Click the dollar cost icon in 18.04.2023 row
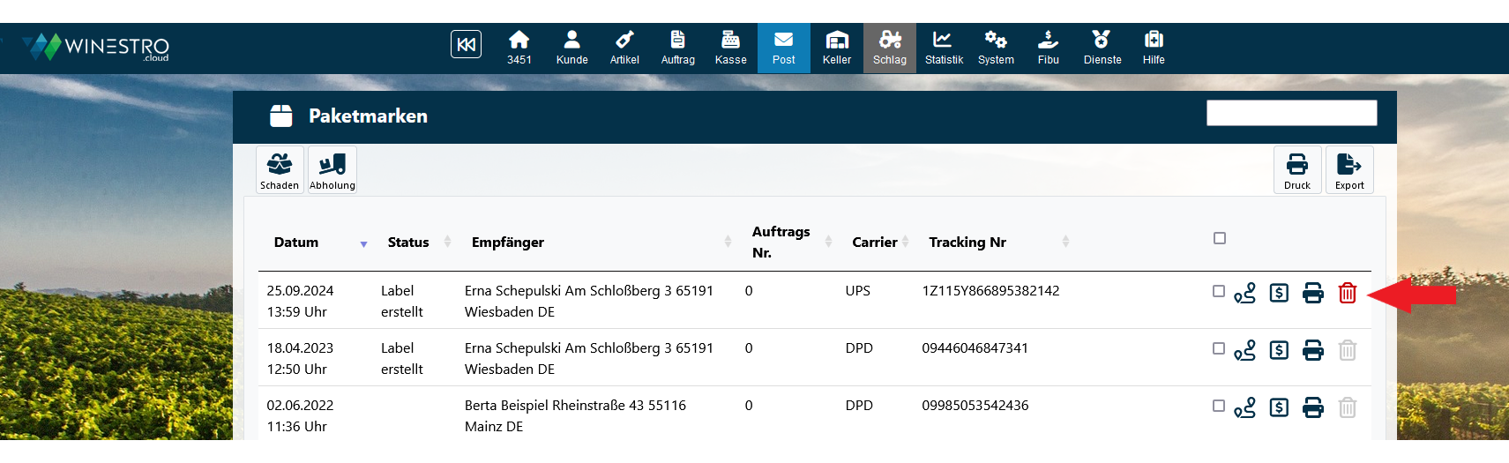Viewport: 1509px width, 463px height. tap(1279, 350)
